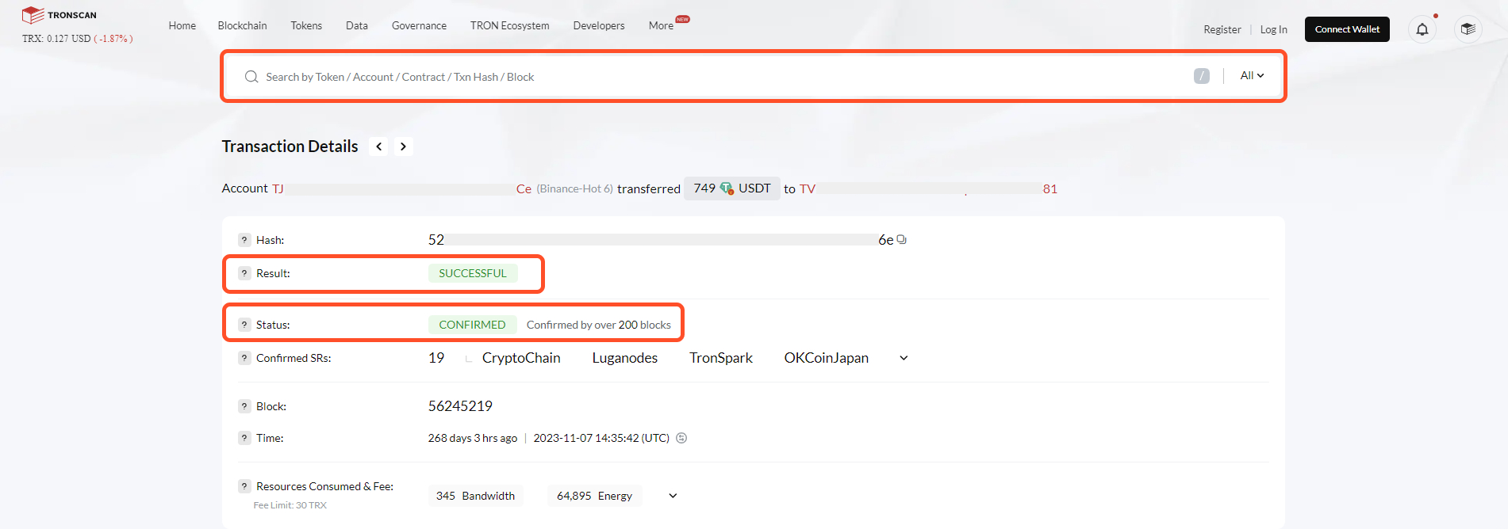Open the OKCoinJapan SR link
Screen dimensions: 1508x529
(x=827, y=358)
